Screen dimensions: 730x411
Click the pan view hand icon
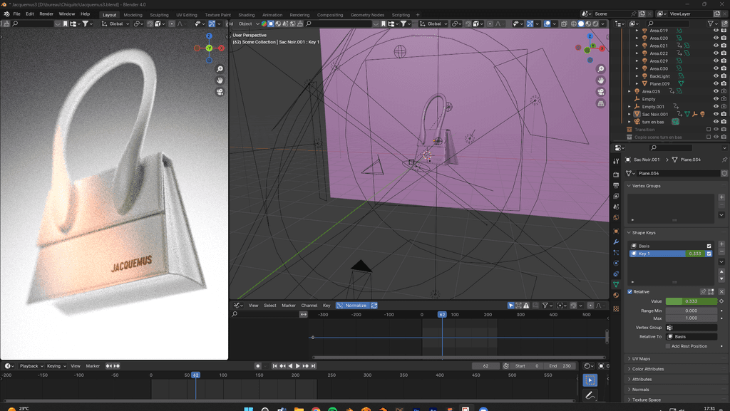[x=601, y=80]
